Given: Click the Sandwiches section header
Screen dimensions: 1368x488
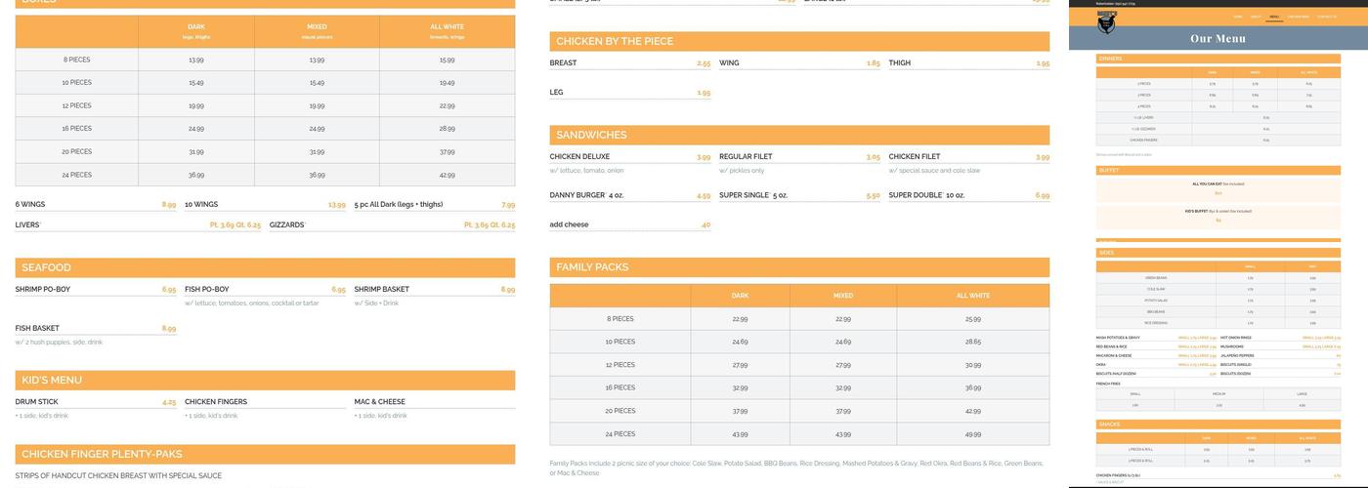Looking at the screenshot, I should pos(591,135).
